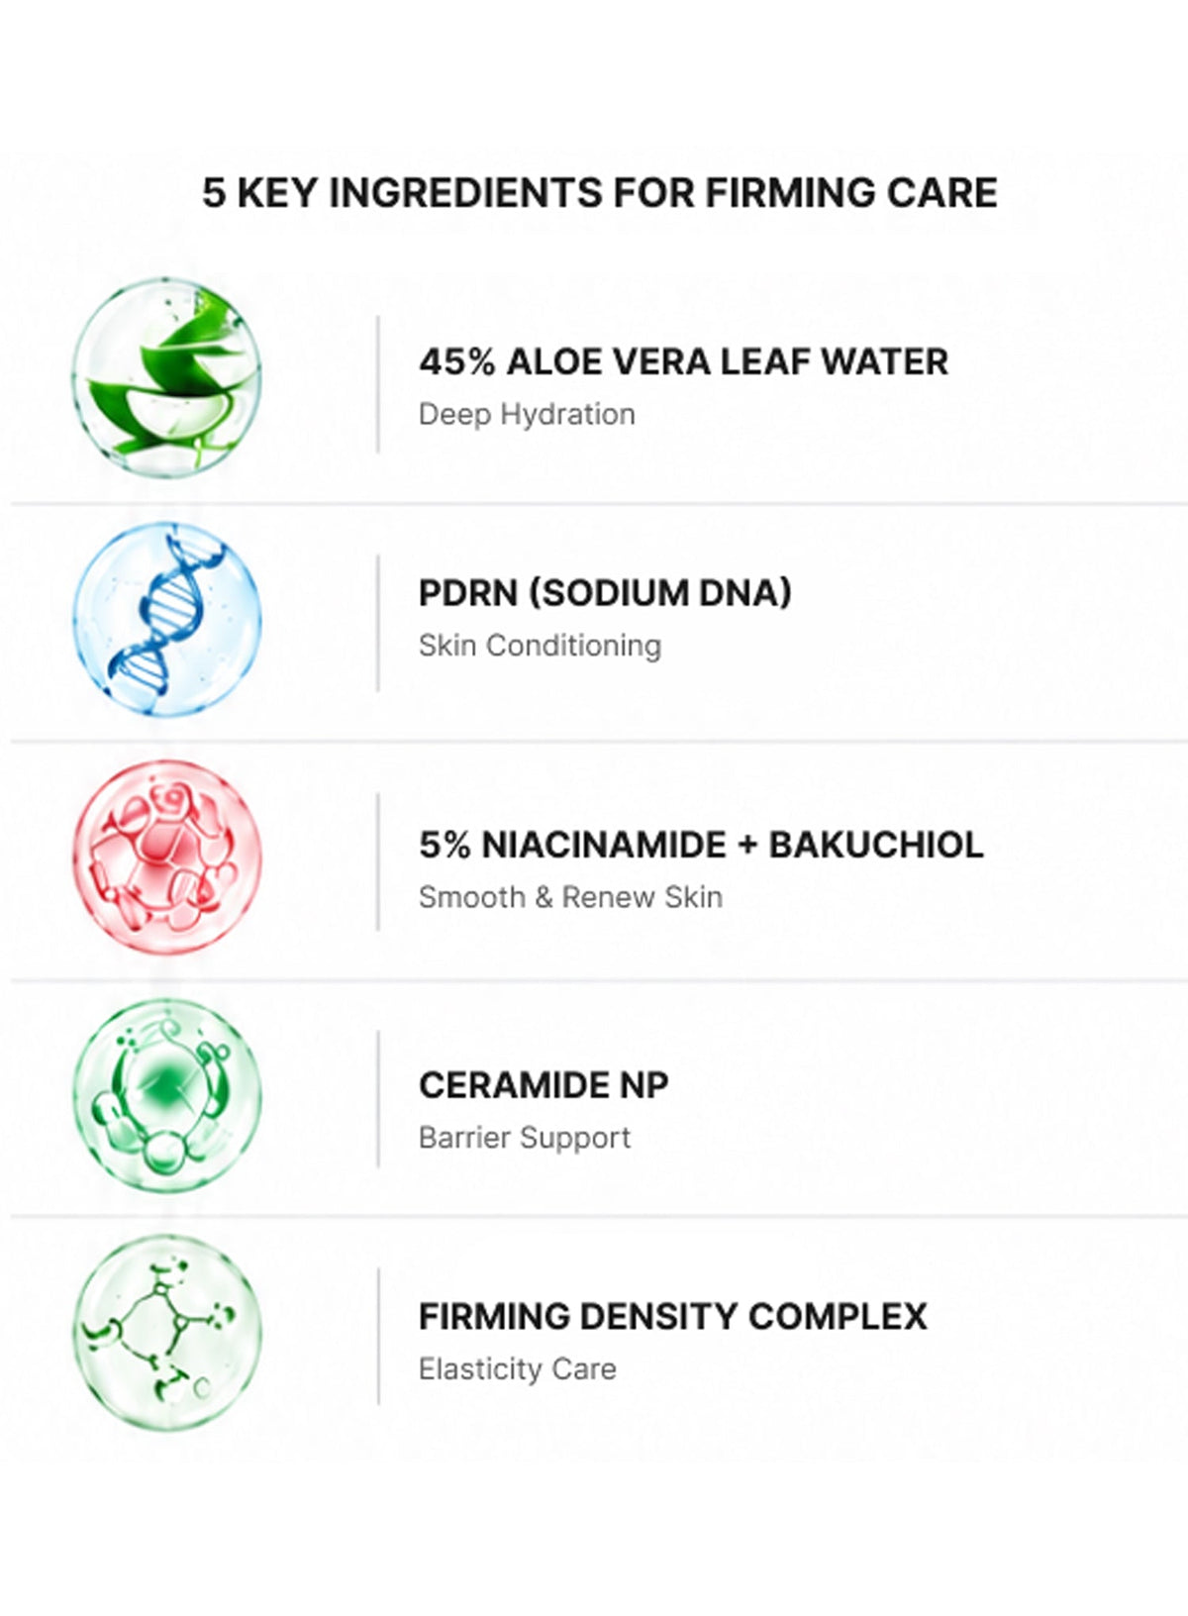Image resolution: width=1188 pixels, height=1616 pixels.
Task: Click the vertical divider beside Aloe Vera row
Action: point(378,385)
